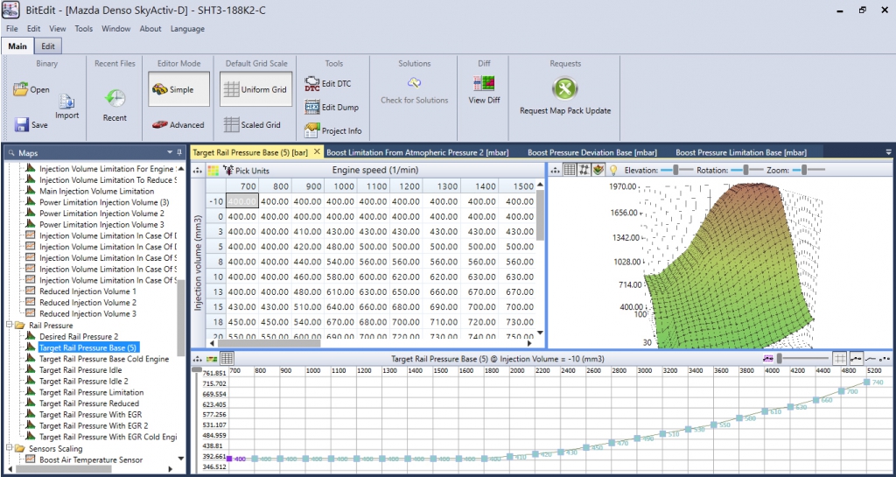
Task: Click the Maps search magnifier icon
Action: click(10, 153)
